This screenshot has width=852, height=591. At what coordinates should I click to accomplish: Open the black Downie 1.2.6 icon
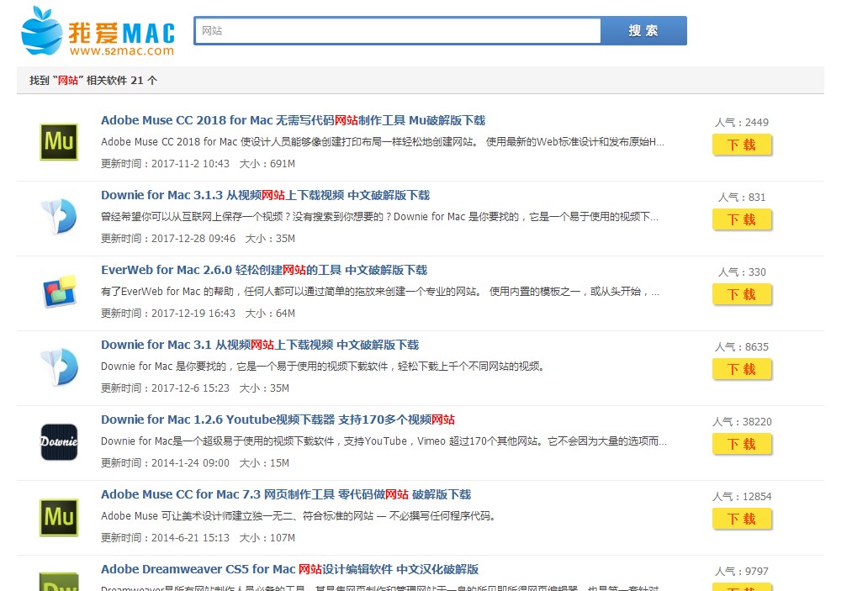pyautogui.click(x=59, y=441)
